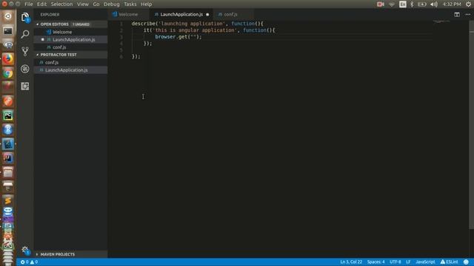Change file encoding UTF-8

pos(395,262)
